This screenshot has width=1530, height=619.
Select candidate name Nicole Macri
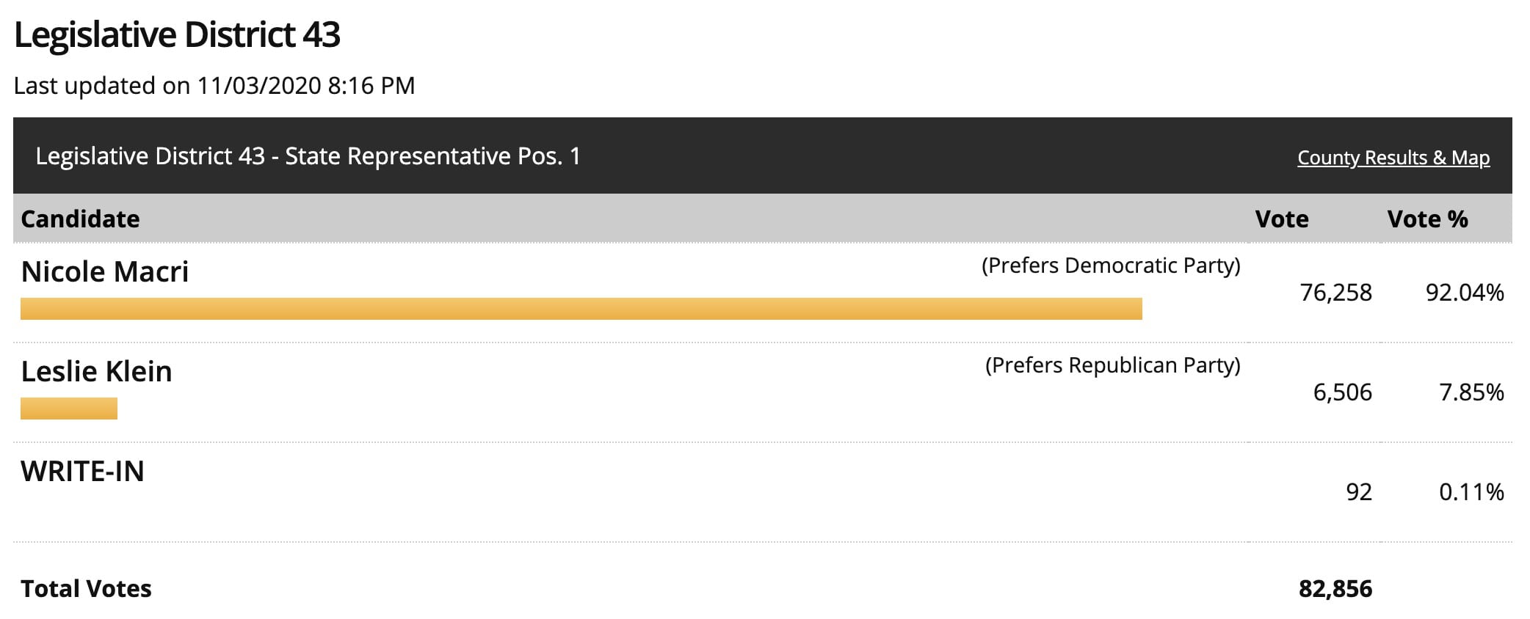[x=104, y=271]
